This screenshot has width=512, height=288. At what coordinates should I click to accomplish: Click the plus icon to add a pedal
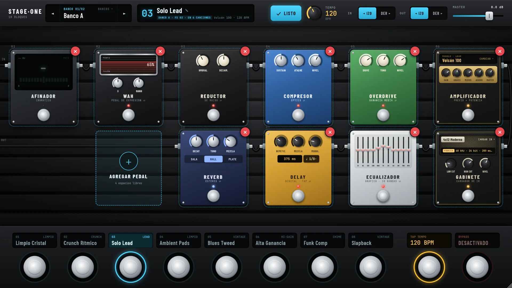(129, 161)
